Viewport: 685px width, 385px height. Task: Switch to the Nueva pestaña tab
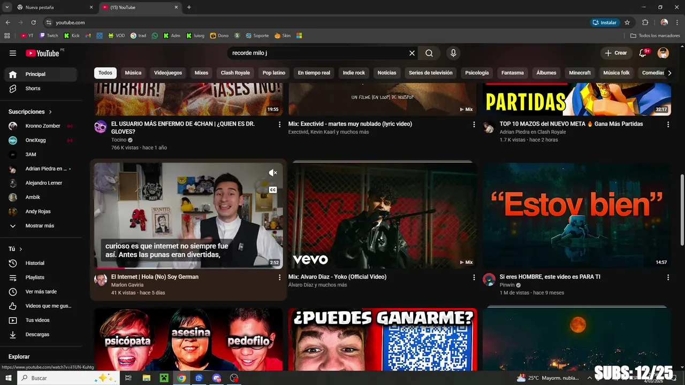click(x=55, y=7)
